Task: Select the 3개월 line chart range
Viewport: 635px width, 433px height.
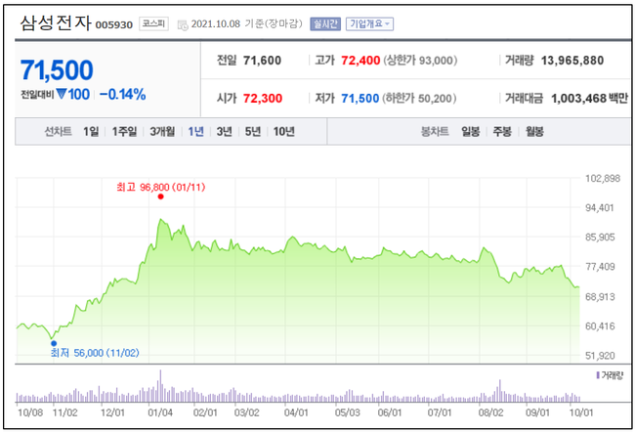Action: click(162, 131)
